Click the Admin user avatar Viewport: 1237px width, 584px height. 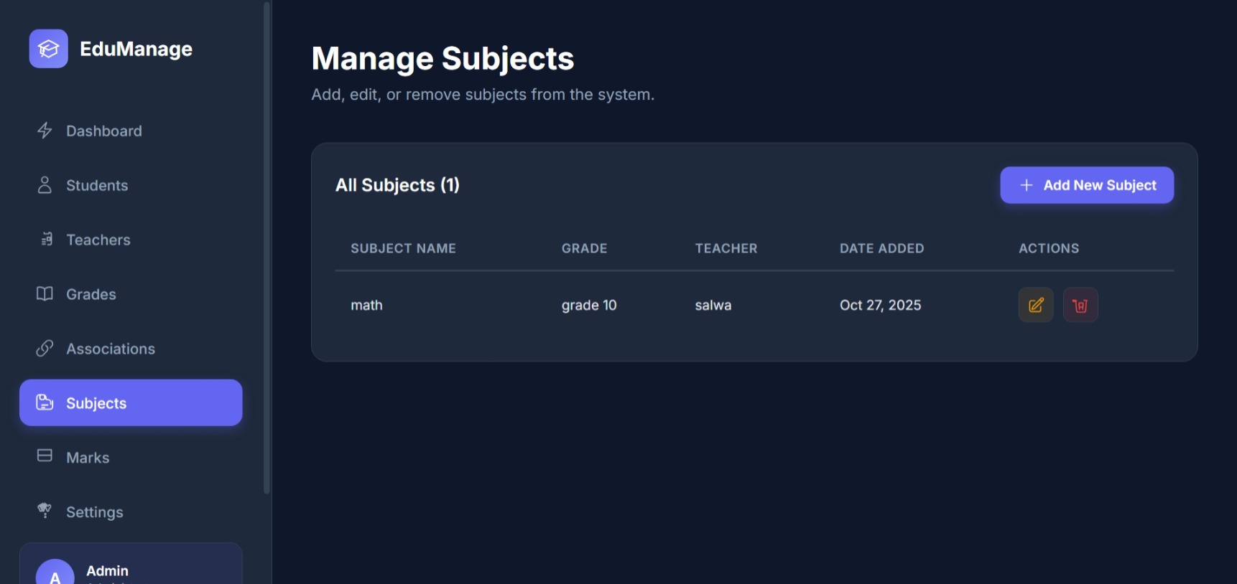55,574
